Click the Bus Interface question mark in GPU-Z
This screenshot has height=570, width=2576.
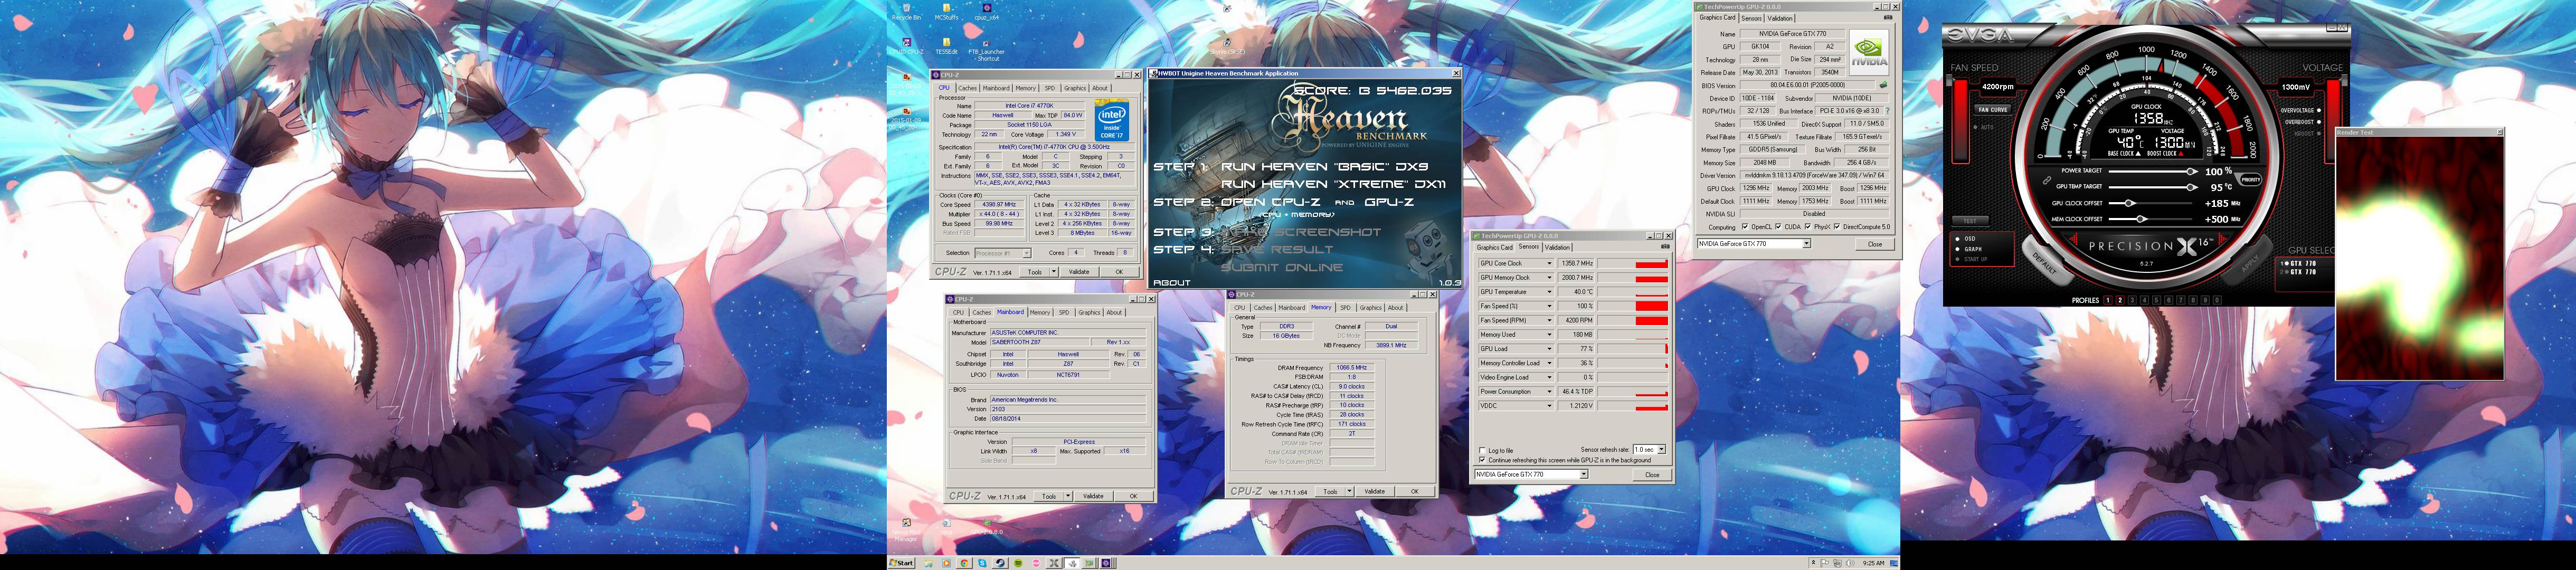1888,111
